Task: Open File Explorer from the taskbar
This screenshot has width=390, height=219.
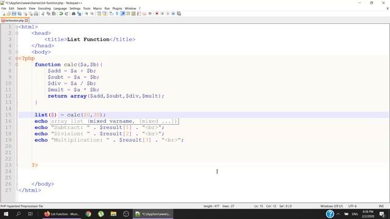Action: [113, 214]
